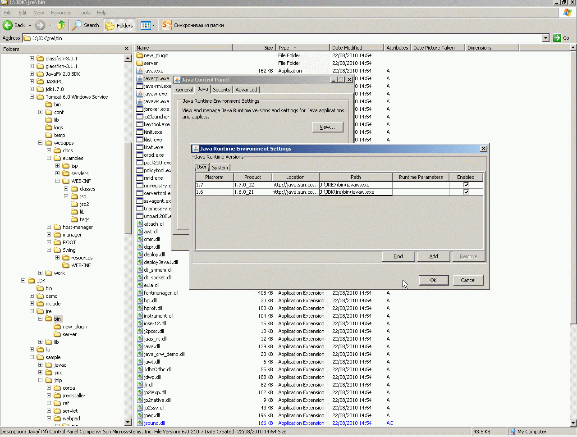Screen dimensions: 577x437
Task: Switch to the Security tab in Java Control Panel
Action: pyautogui.click(x=221, y=90)
